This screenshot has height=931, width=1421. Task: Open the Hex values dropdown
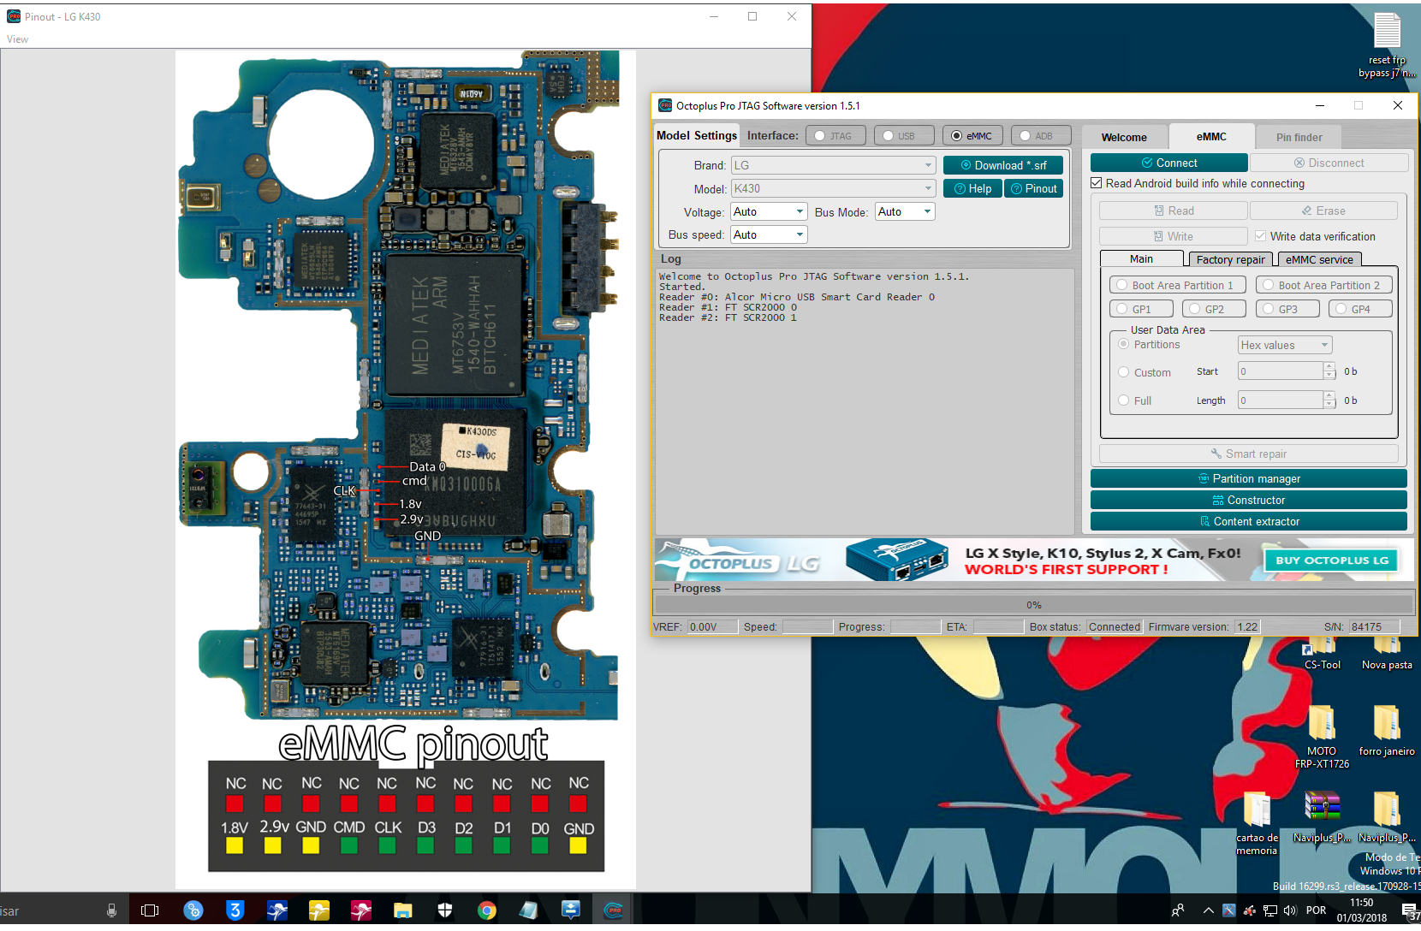(x=1285, y=345)
